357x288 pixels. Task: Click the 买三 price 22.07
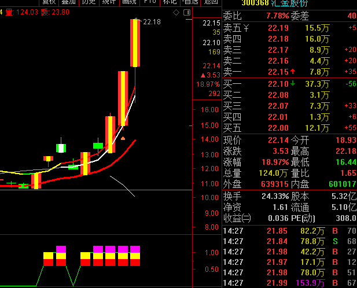(x=278, y=106)
